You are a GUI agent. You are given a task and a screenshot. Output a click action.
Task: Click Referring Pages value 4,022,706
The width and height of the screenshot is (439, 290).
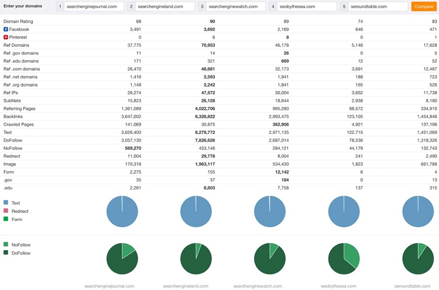coord(205,109)
